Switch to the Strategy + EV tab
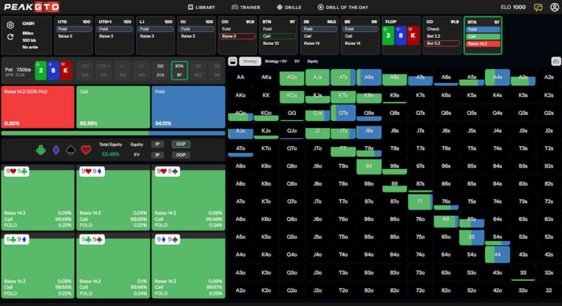Image resolution: width=562 pixels, height=306 pixels. (x=276, y=61)
